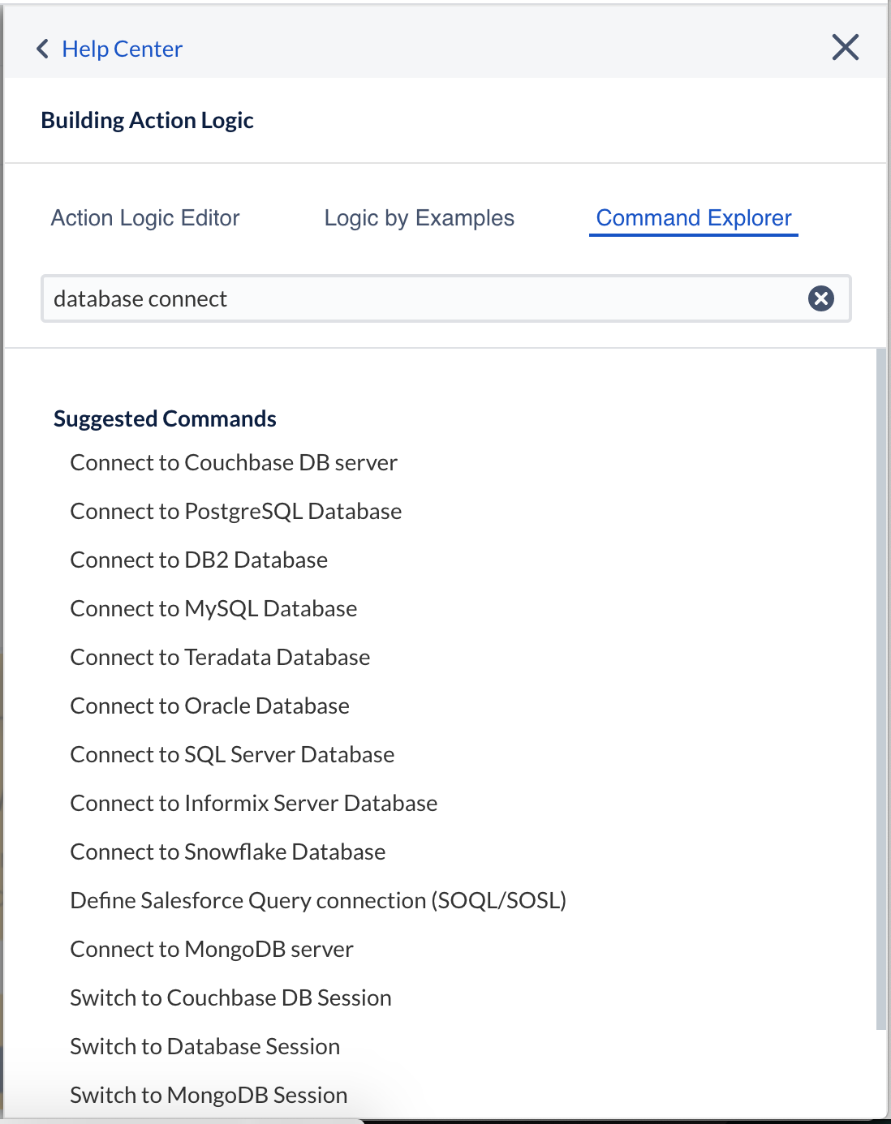Open Connect to Couchbase DB server command
Viewport: 891px width, 1124px height.
tap(234, 462)
